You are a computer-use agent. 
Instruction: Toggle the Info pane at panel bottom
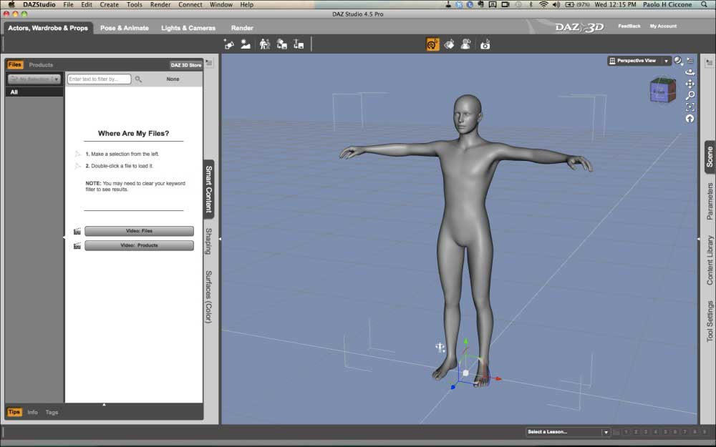coord(33,413)
